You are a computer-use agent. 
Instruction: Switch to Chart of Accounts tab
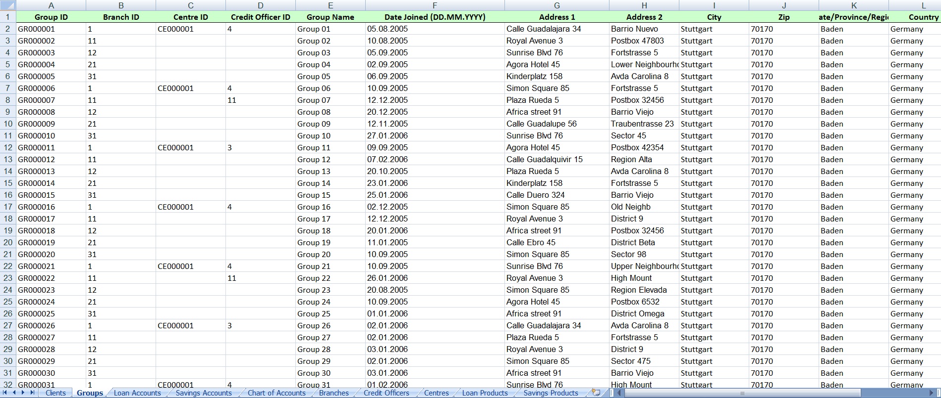click(277, 393)
